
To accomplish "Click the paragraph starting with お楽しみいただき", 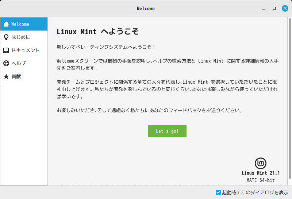I will (150, 111).
